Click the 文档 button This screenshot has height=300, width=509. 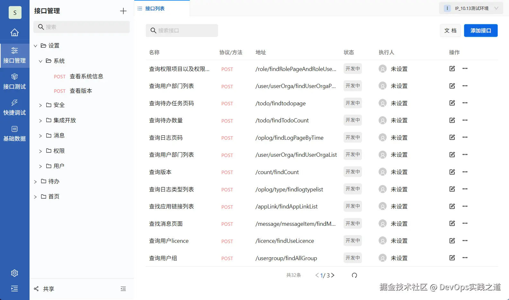[x=450, y=31]
